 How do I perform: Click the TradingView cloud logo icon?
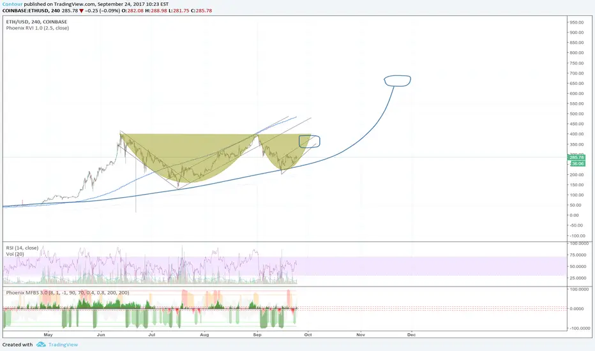[41, 345]
